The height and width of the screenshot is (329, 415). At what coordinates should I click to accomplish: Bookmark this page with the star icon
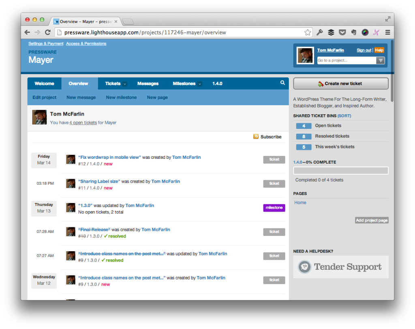[x=308, y=32]
